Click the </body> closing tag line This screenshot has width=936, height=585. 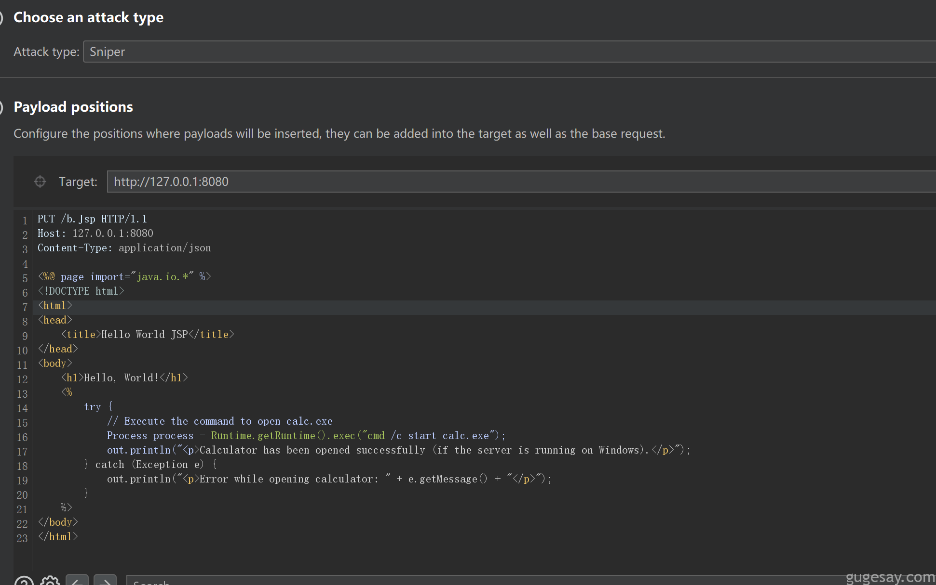coord(58,522)
